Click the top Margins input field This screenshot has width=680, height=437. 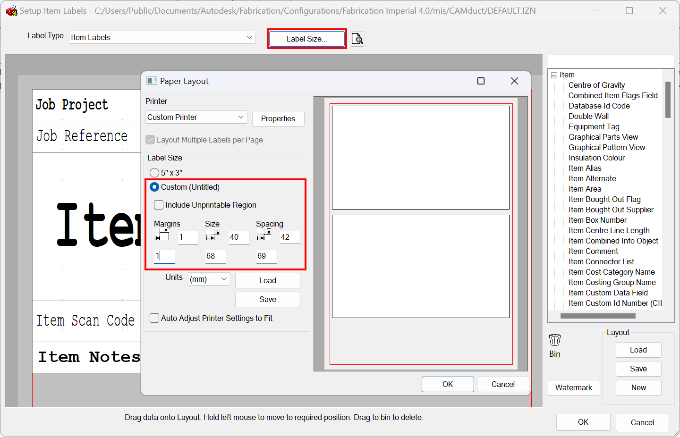(188, 237)
